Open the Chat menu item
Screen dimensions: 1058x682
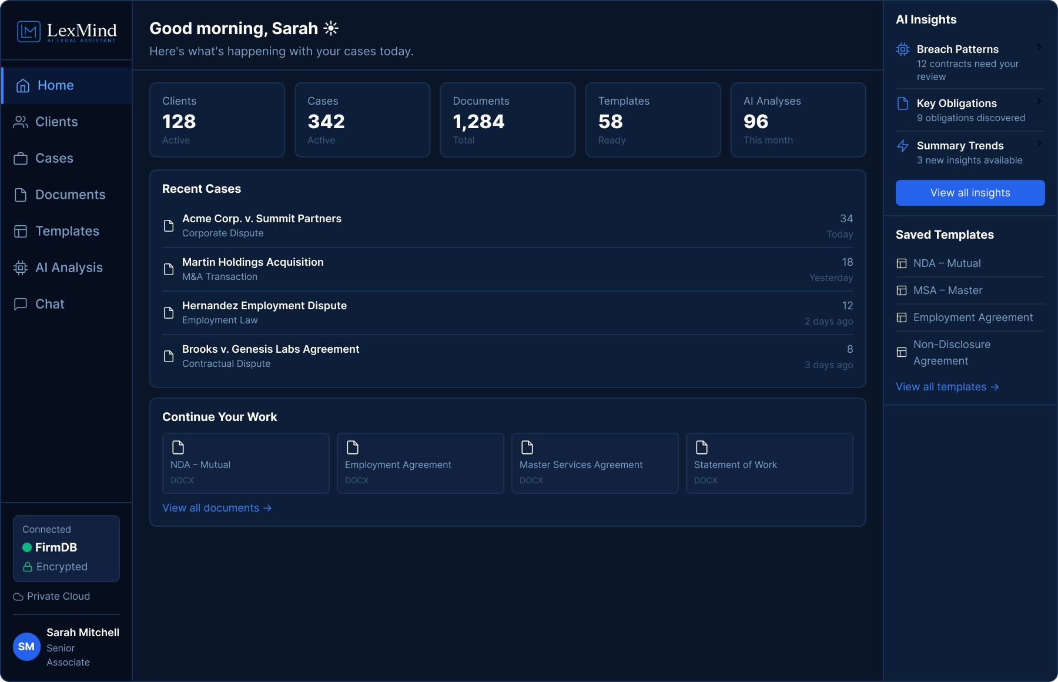click(x=66, y=304)
